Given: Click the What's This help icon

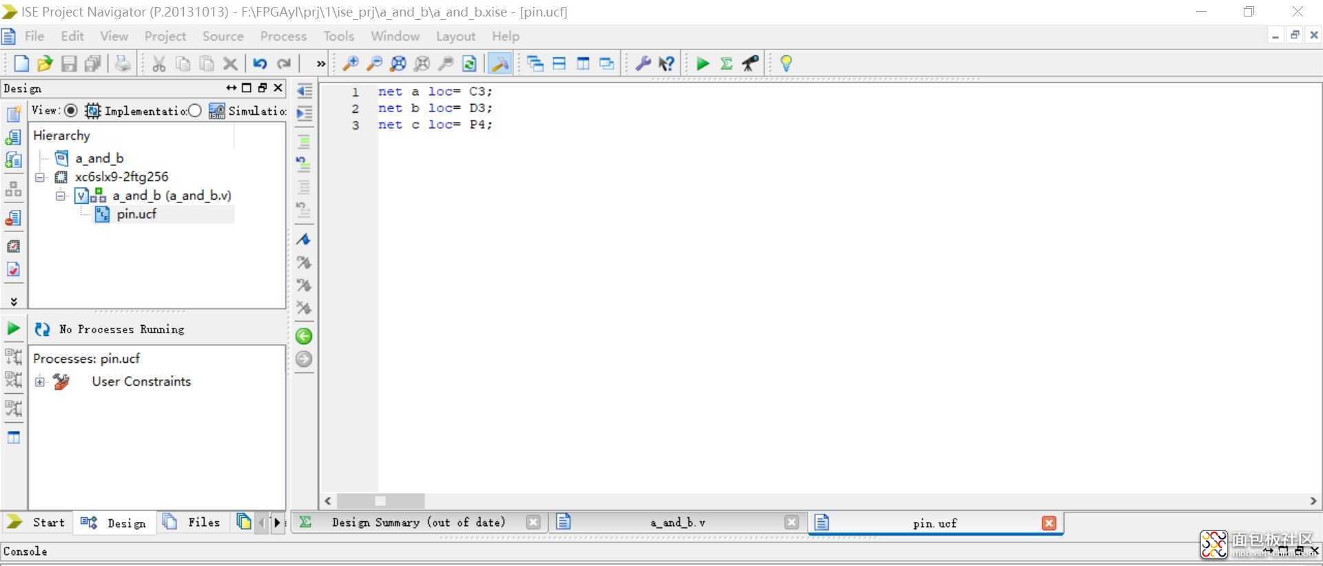Looking at the screenshot, I should pyautogui.click(x=666, y=63).
